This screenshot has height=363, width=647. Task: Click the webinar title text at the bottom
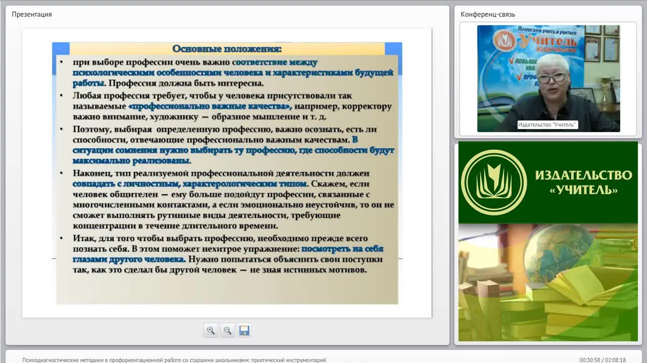[x=174, y=360]
